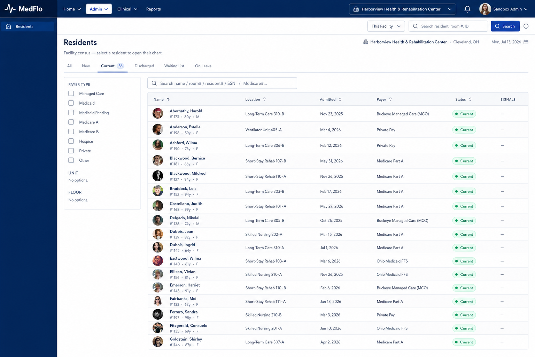Click the Sandbox Admin profile avatar

pyautogui.click(x=485, y=9)
